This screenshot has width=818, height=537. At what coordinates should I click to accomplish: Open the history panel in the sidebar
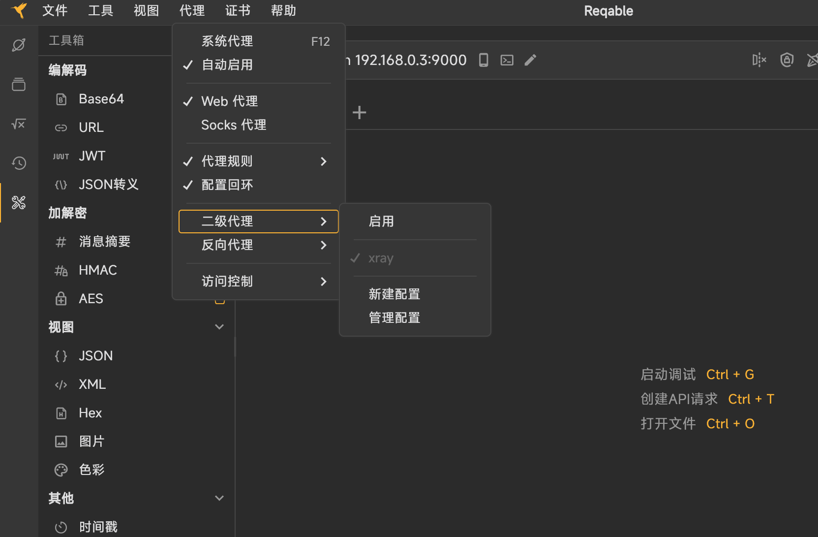(x=18, y=163)
